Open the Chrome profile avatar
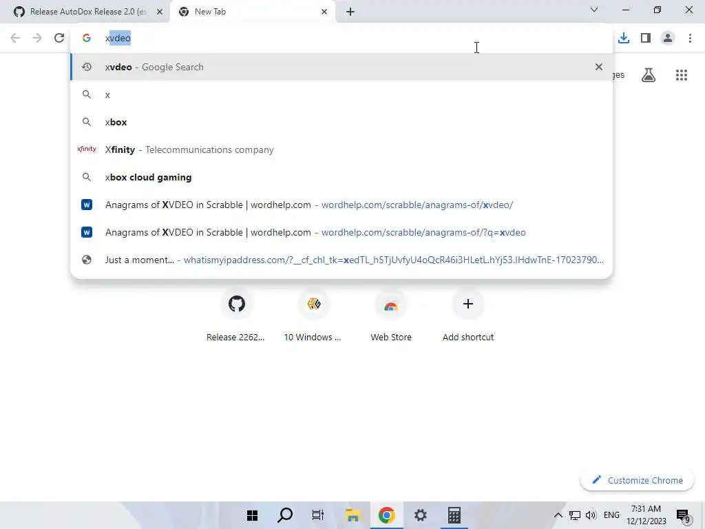 668,39
